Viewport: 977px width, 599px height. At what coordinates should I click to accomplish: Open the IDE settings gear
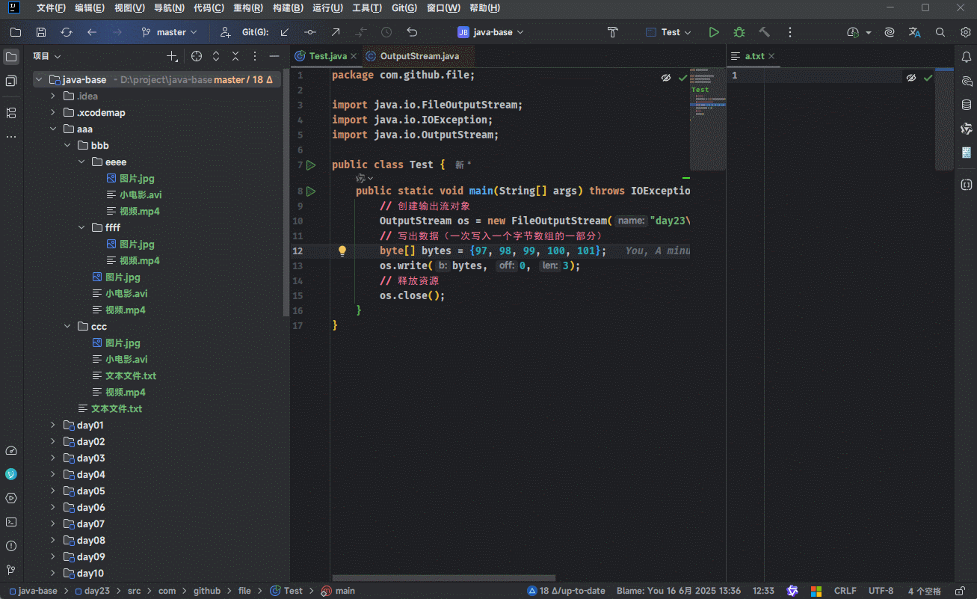(x=965, y=32)
